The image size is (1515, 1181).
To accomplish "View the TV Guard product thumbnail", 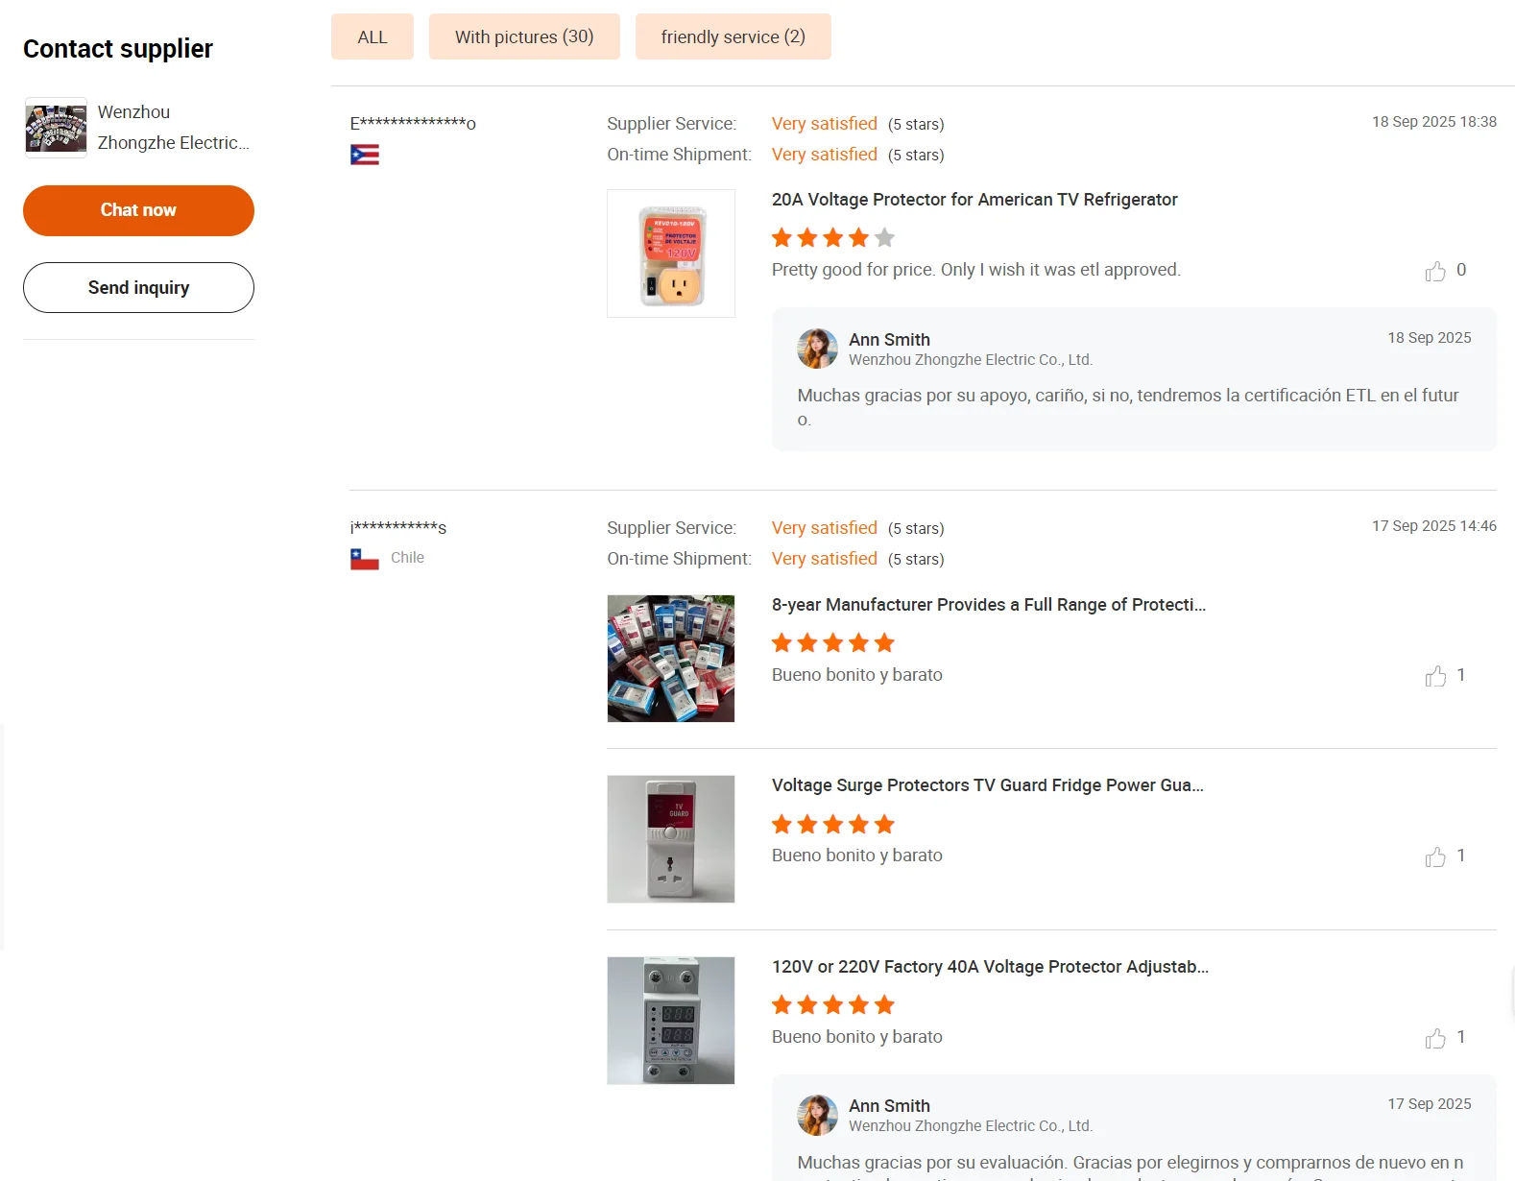I will click(x=671, y=839).
